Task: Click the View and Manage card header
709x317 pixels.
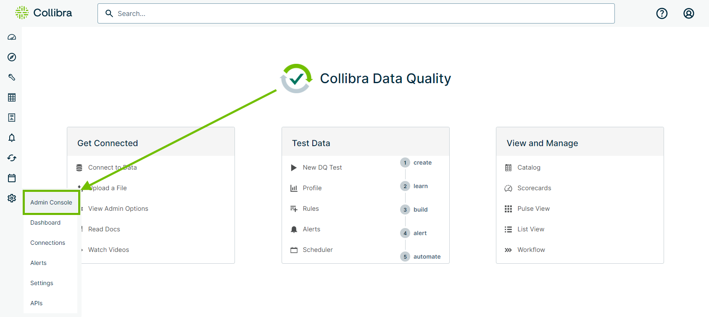Action: tap(580, 142)
